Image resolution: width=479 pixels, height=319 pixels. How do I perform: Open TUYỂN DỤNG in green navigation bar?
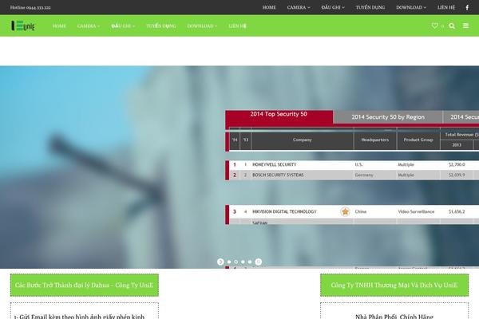[x=161, y=26]
